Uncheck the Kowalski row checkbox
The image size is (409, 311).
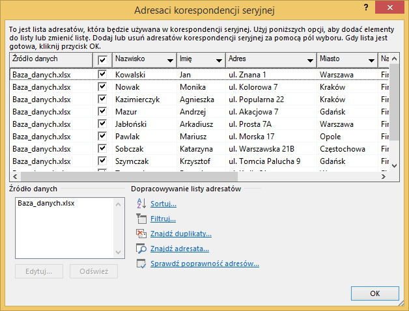tap(102, 74)
